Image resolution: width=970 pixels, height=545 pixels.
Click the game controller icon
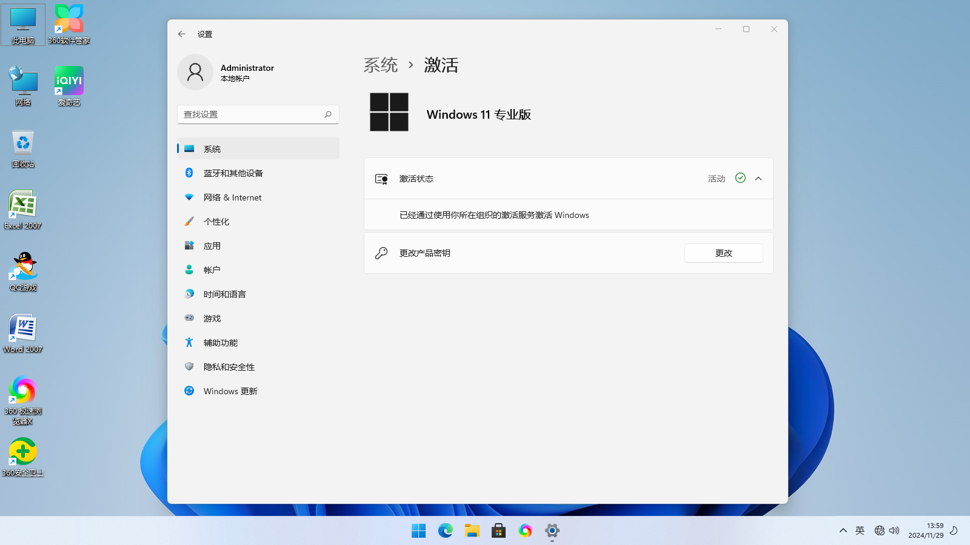[189, 318]
